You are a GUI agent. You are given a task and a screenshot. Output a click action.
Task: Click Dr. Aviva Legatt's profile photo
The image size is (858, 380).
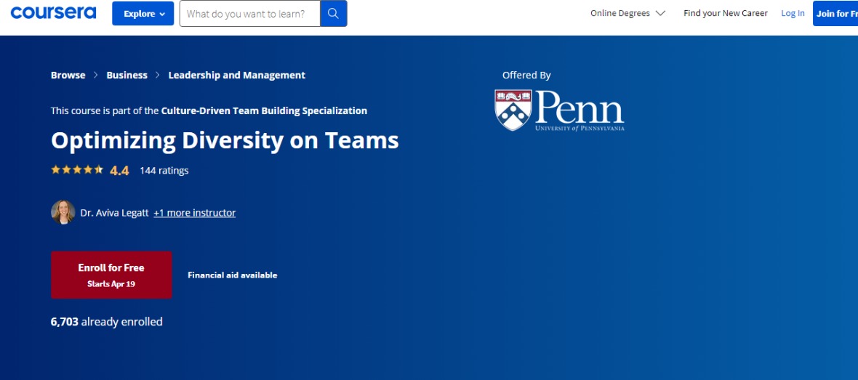tap(63, 212)
